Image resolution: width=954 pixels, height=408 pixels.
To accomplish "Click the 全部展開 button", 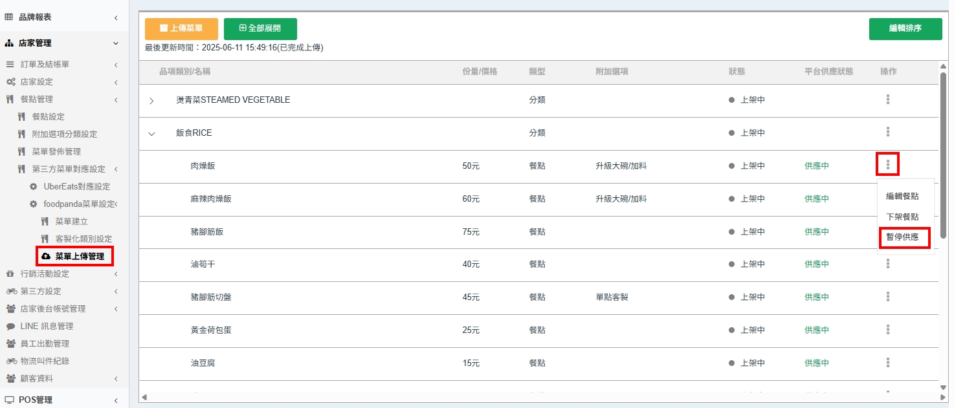I will pos(260,28).
